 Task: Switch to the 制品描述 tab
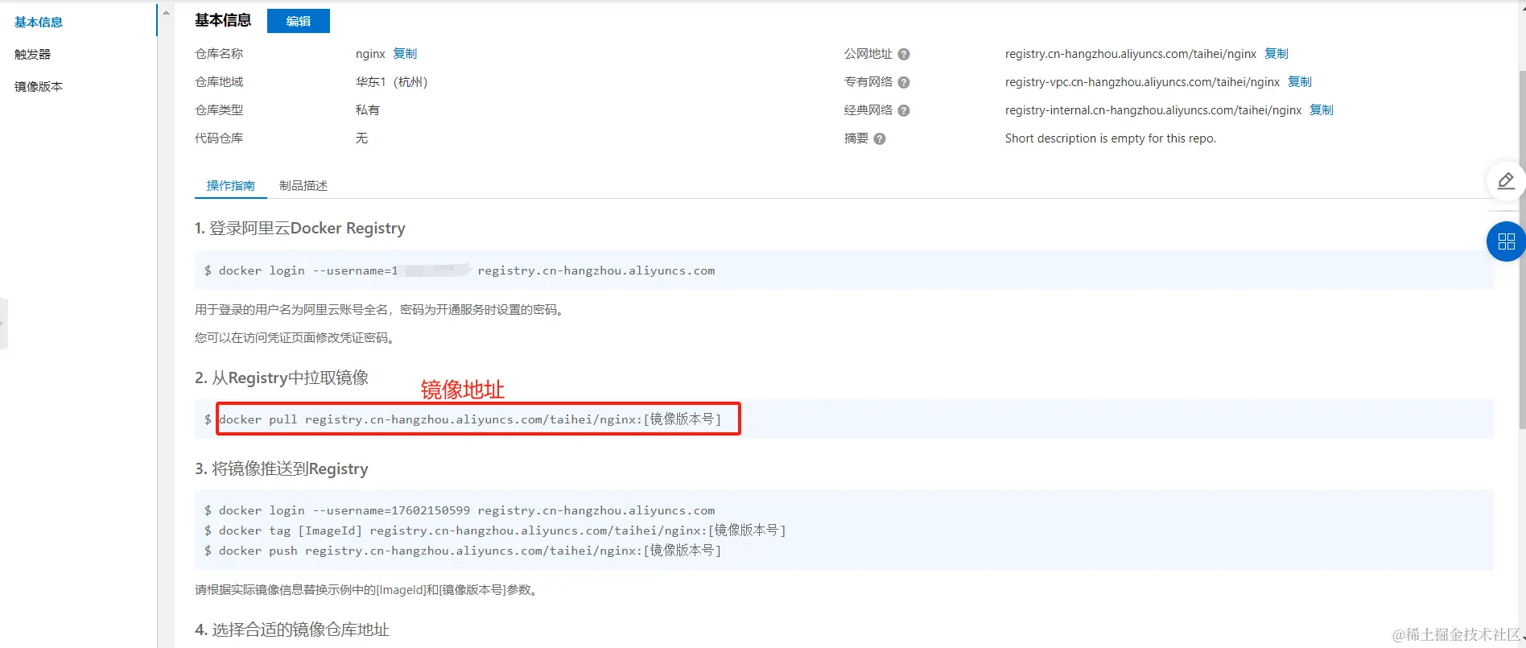click(x=303, y=185)
